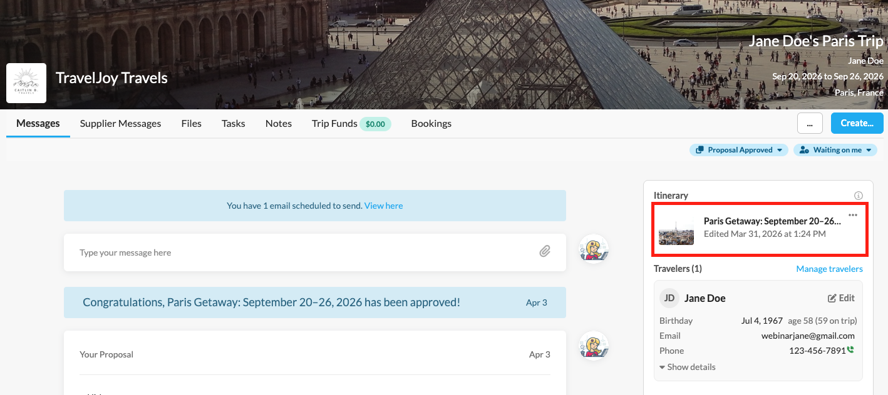Open the Waiting on me dropdown
Screen dimensions: 888x395
coord(835,150)
